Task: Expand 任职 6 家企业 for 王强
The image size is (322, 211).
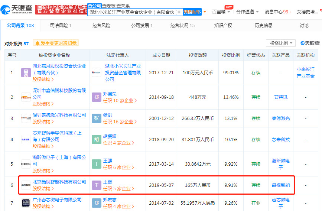Action: pos(118,167)
